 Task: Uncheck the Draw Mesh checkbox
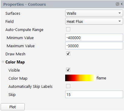68,54
